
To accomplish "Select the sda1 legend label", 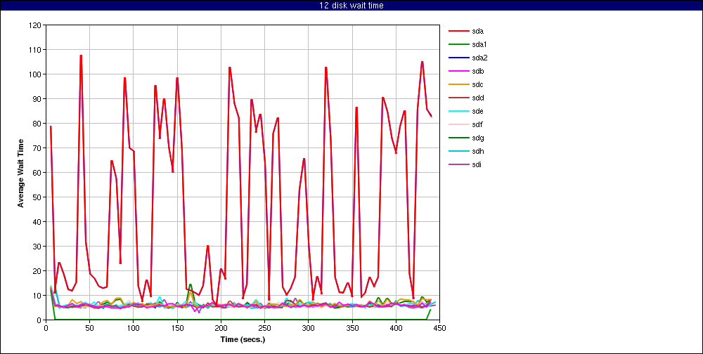I will 479,44.
